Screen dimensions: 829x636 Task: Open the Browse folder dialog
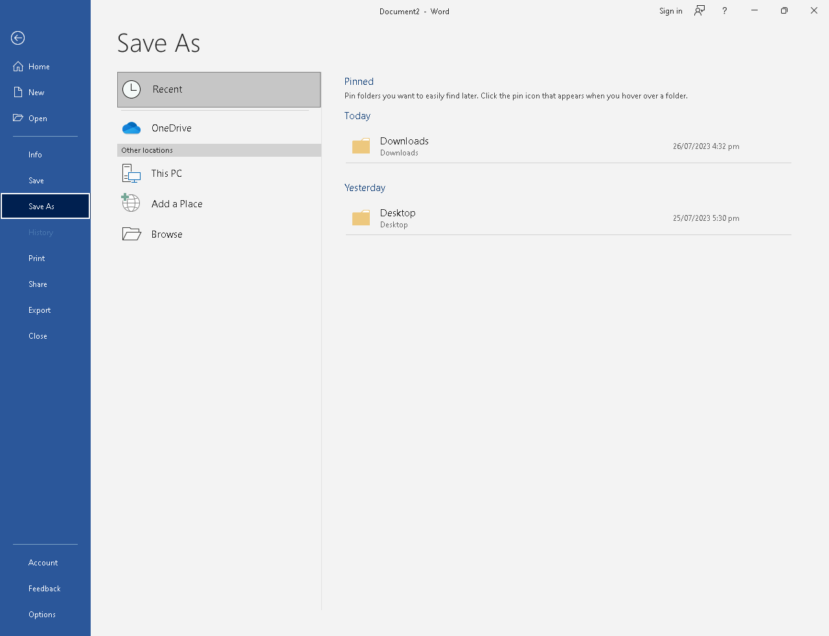point(219,234)
